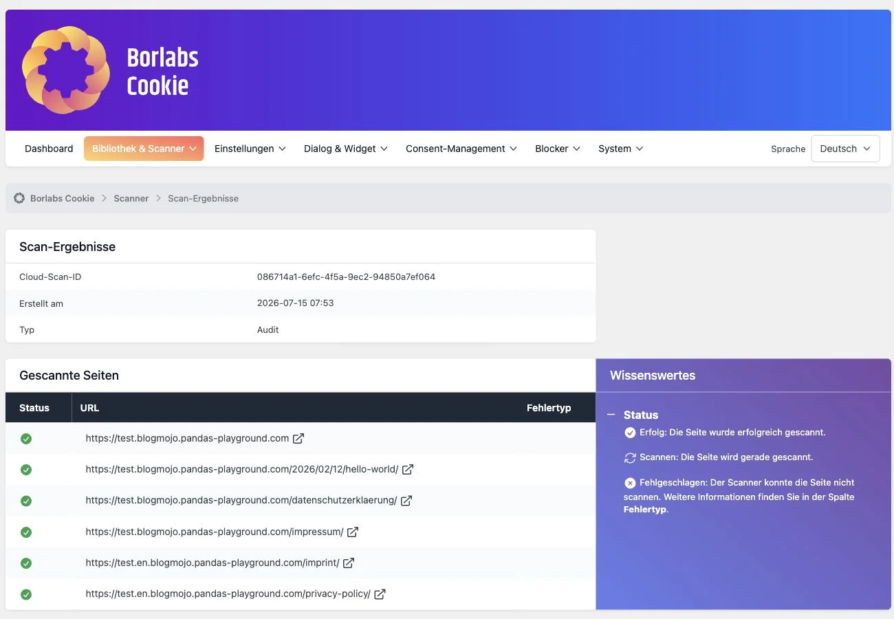Click the Scan-Ergebnisse card heading
The image size is (894, 619).
[67, 247]
